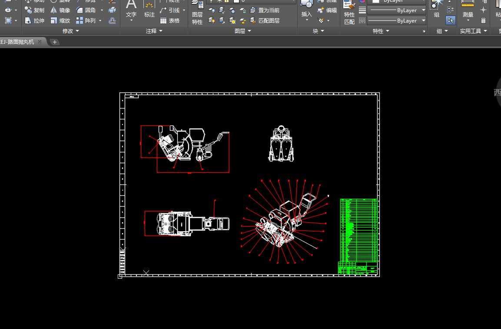501x329 pixels.
Task: Open a new drawing tab with plus
Action: pos(55,42)
